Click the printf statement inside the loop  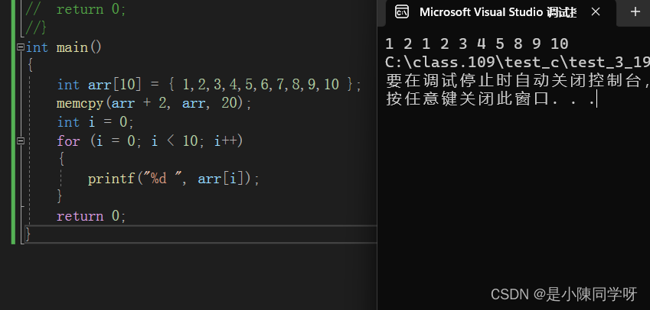[x=173, y=179]
